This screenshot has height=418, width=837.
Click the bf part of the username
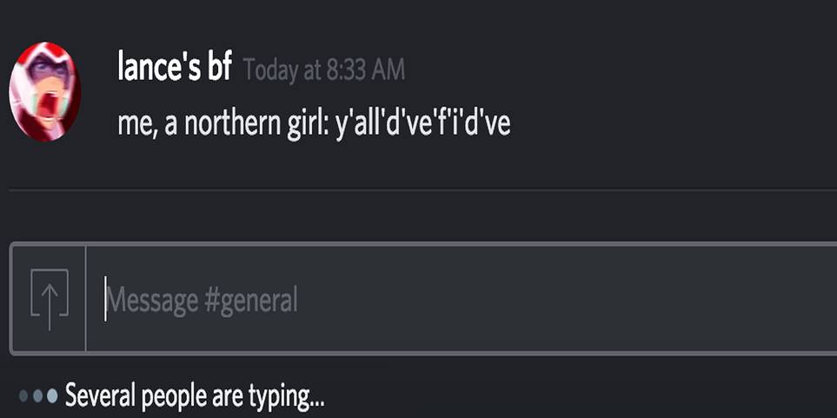(219, 66)
